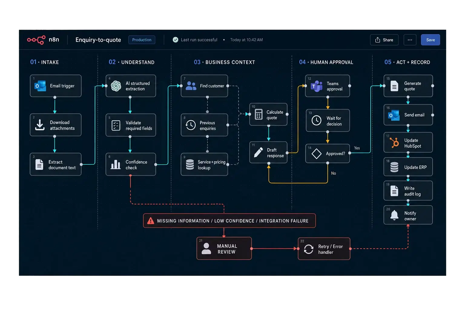The width and height of the screenshot is (465, 310).
Task: Click the '02 · UNDERSTAND' stage heading
Action: (x=132, y=62)
